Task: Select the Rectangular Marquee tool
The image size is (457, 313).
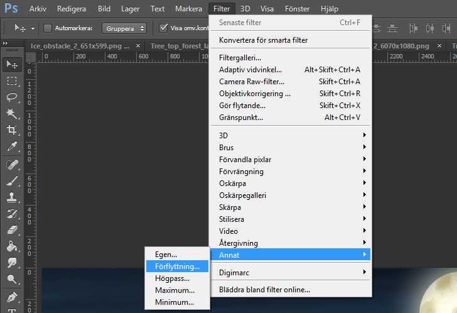Action: coord(12,80)
